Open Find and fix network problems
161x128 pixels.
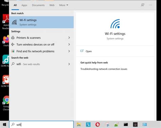click(x=41, y=51)
